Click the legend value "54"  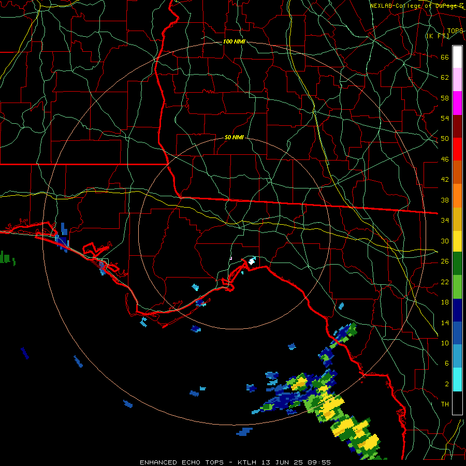[x=445, y=118]
